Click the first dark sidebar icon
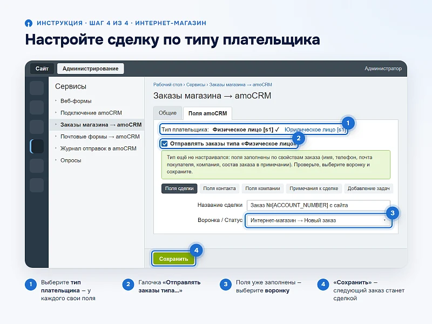 [x=37, y=88]
